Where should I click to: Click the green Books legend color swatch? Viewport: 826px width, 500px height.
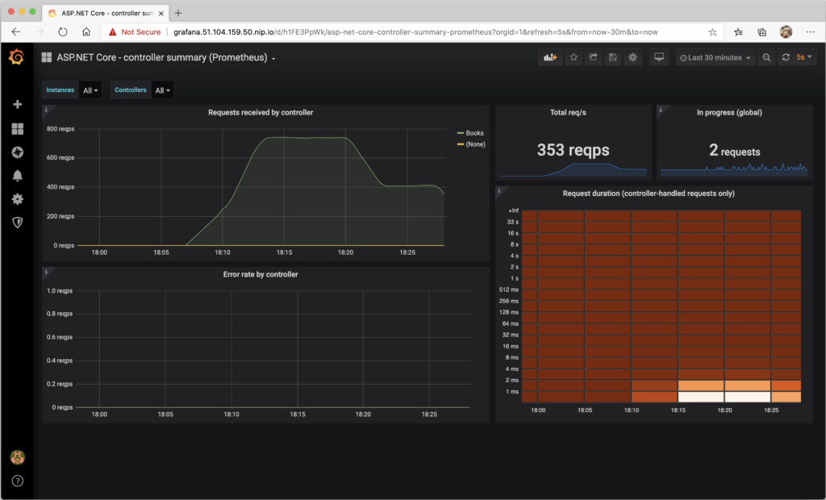[461, 133]
